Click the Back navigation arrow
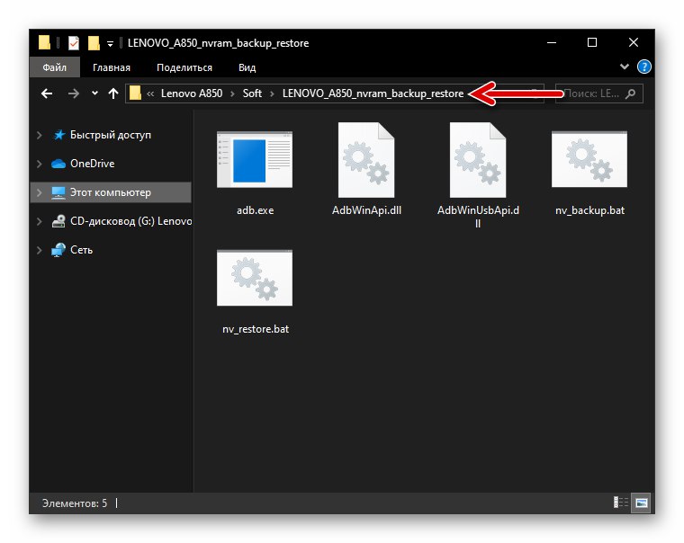 point(47,93)
